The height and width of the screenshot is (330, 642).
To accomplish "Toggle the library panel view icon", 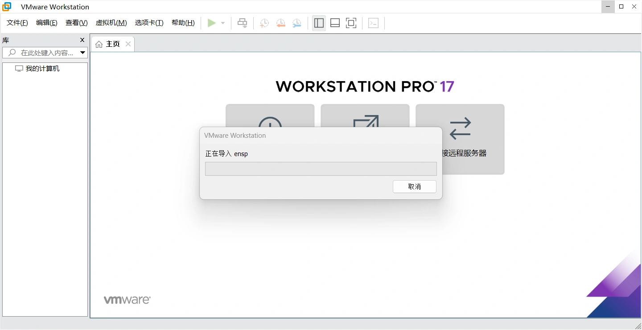I will coord(319,23).
